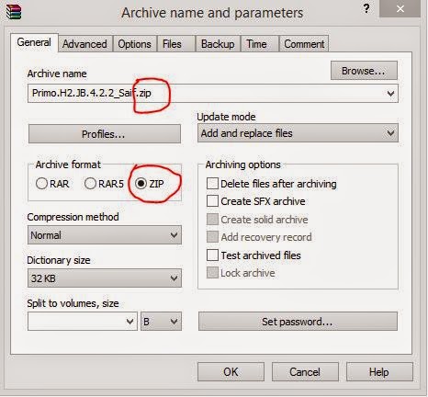The width and height of the screenshot is (428, 397).
Task: Close the Archive name and parameters dialog
Action: click(x=400, y=9)
